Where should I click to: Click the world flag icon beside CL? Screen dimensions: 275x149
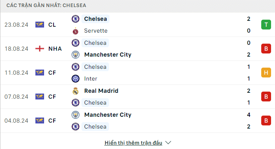(40, 25)
